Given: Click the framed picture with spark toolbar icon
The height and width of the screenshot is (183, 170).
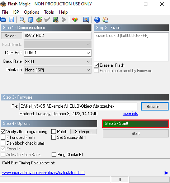Looking at the screenshot, I should [86, 20].
